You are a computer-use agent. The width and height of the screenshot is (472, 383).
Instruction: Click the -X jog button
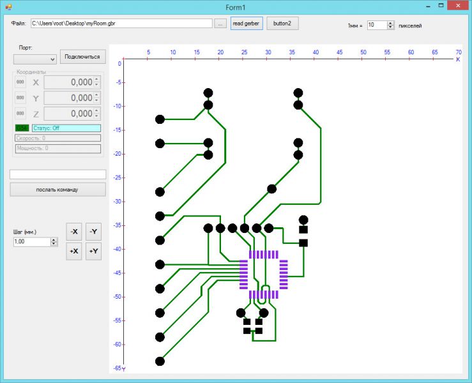click(x=73, y=232)
